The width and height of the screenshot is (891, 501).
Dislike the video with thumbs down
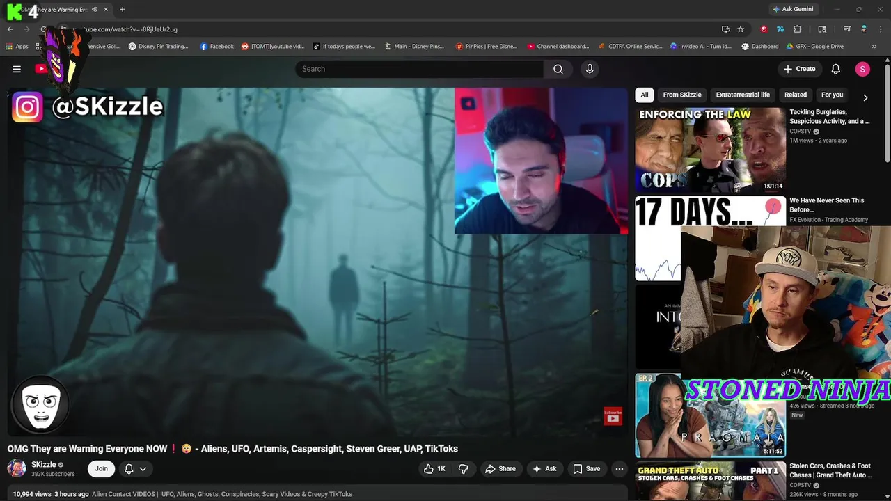pos(463,469)
